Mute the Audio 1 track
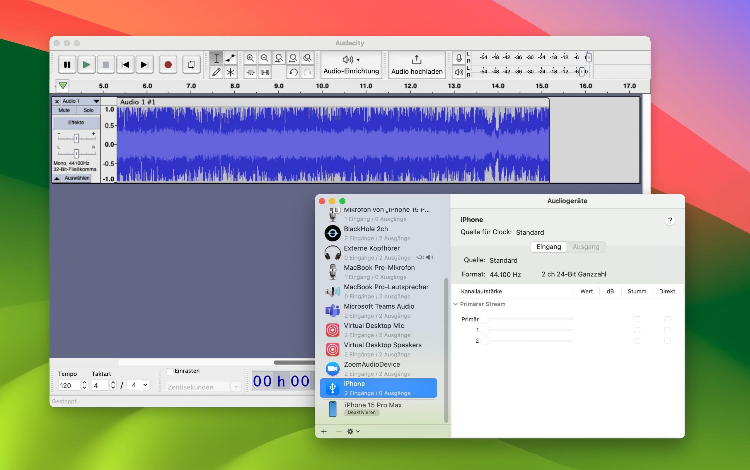The width and height of the screenshot is (750, 470). (64, 110)
